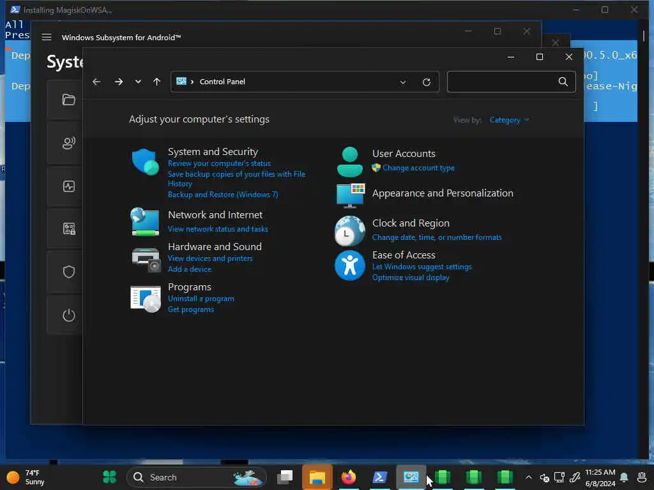Open Ease of Access icon
Viewport: 654px width, 490px height.
click(x=349, y=265)
